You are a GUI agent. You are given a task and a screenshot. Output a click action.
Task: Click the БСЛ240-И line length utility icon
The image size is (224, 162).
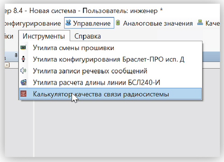23,82
